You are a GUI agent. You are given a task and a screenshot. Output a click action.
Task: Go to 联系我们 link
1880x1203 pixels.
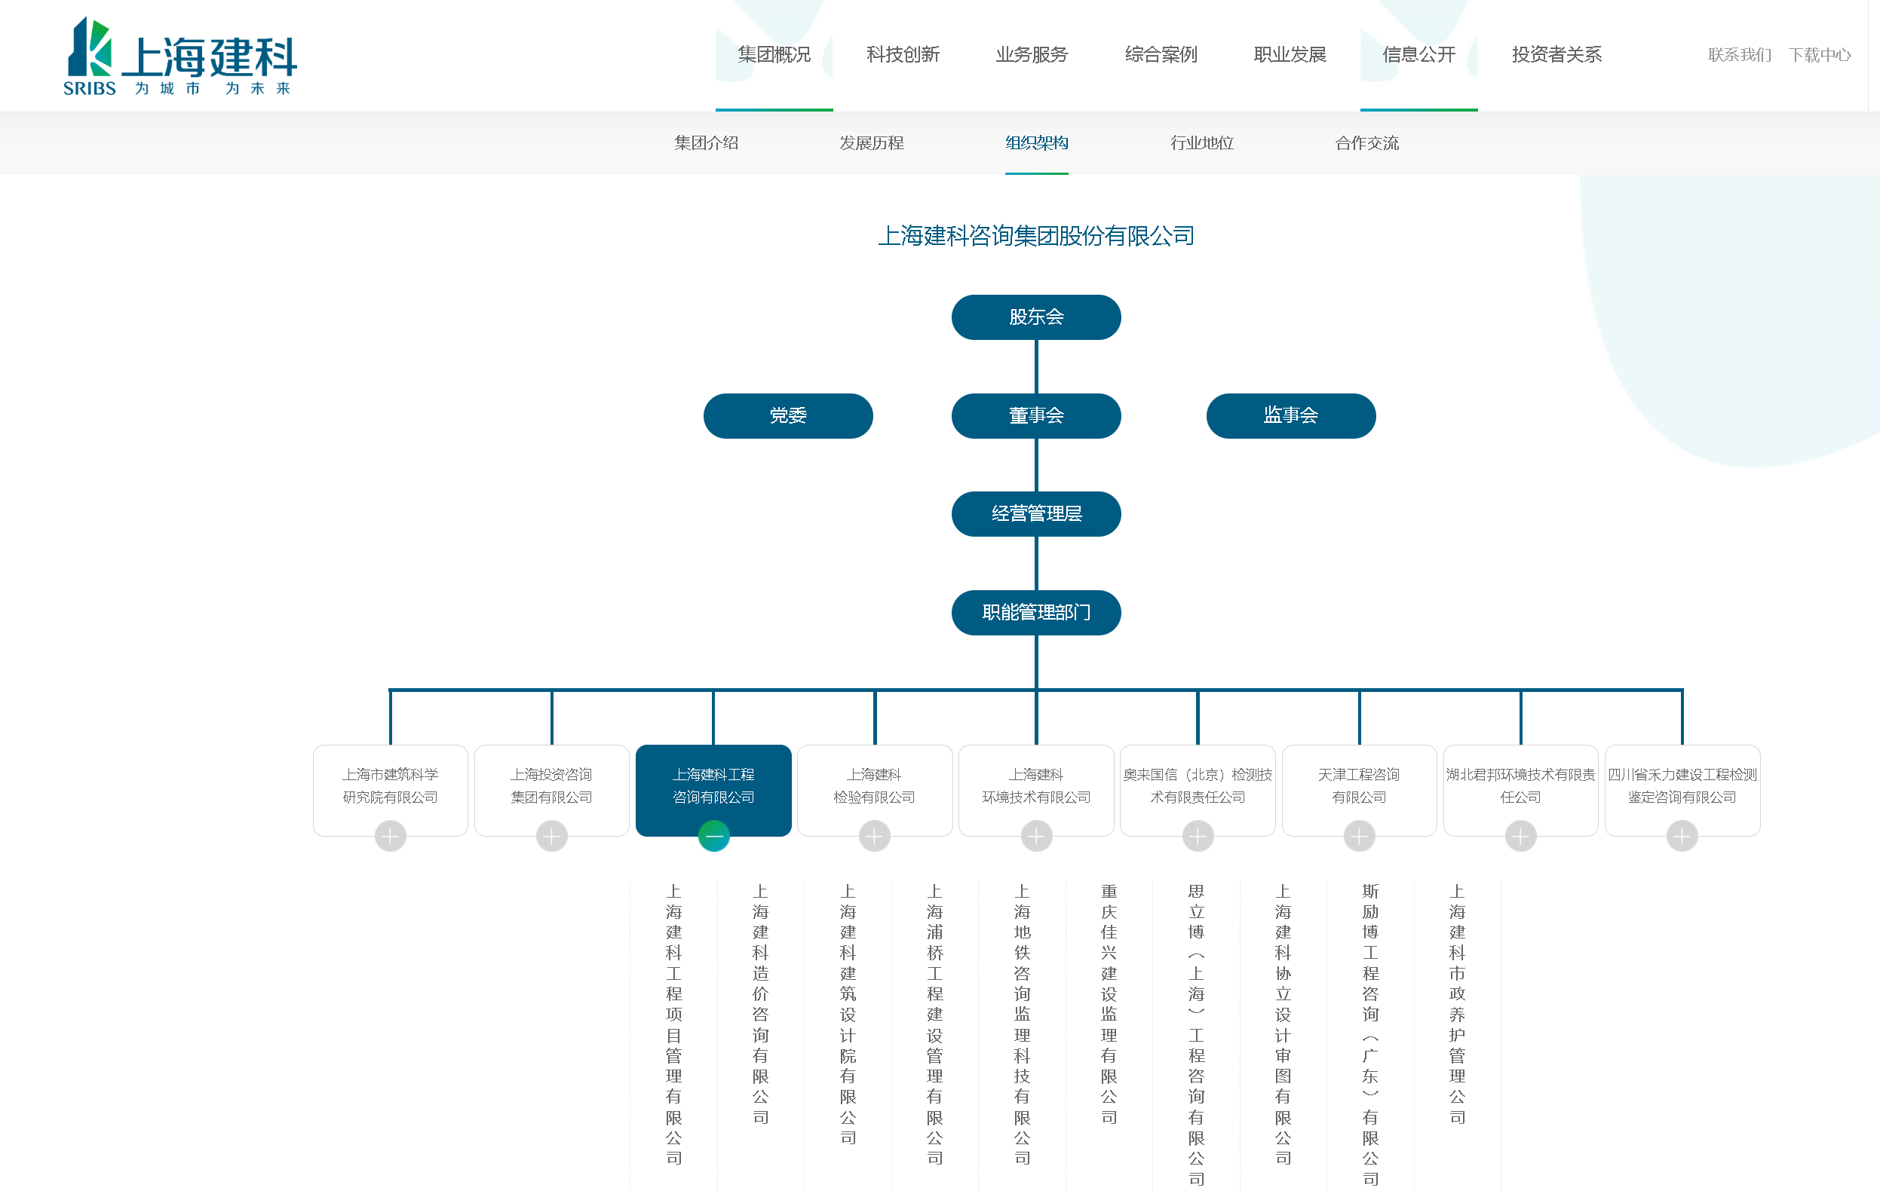1738,55
